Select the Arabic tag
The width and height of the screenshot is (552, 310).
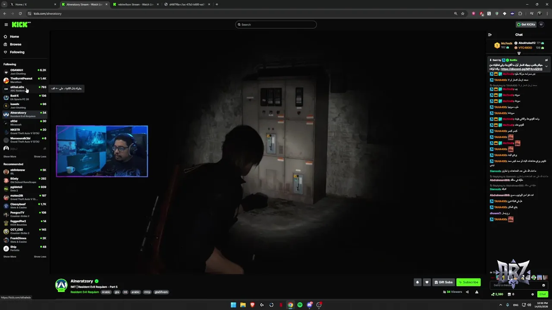(106, 292)
